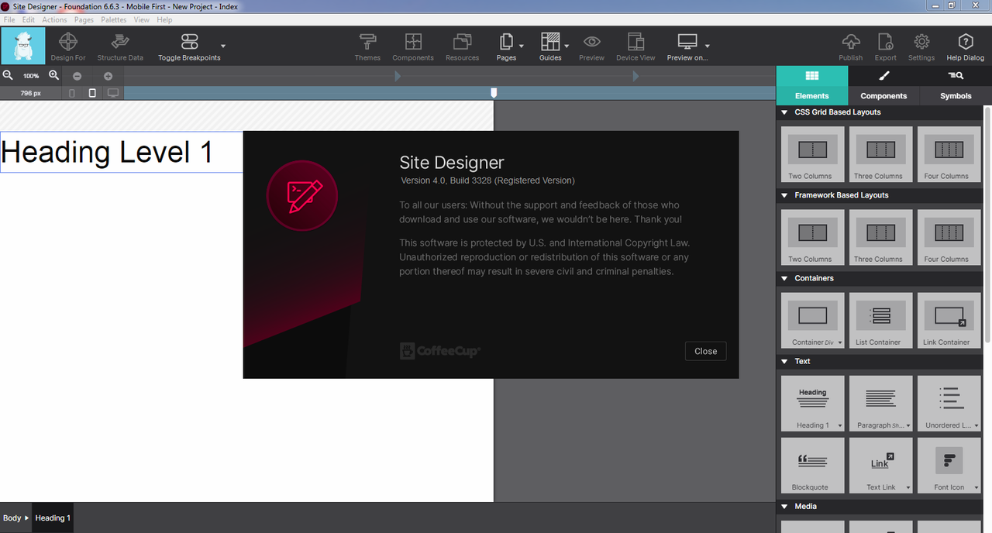Open Structure Data tool

[120, 46]
